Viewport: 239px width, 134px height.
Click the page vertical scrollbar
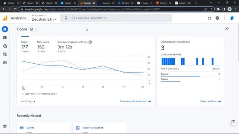(238, 42)
